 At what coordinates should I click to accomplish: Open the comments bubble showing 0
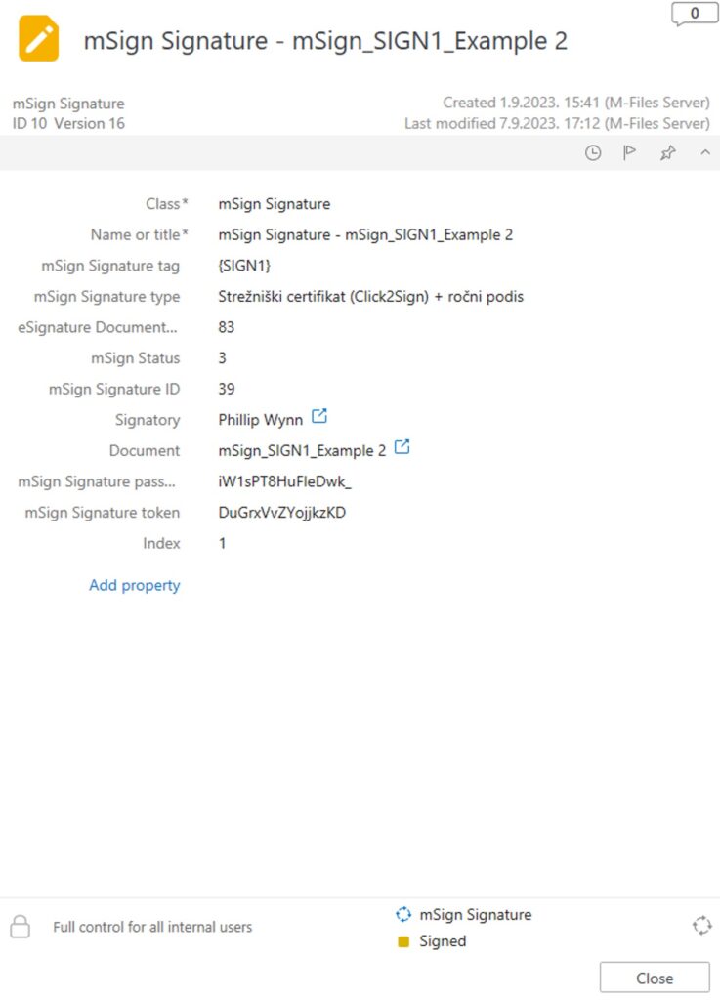coord(694,14)
